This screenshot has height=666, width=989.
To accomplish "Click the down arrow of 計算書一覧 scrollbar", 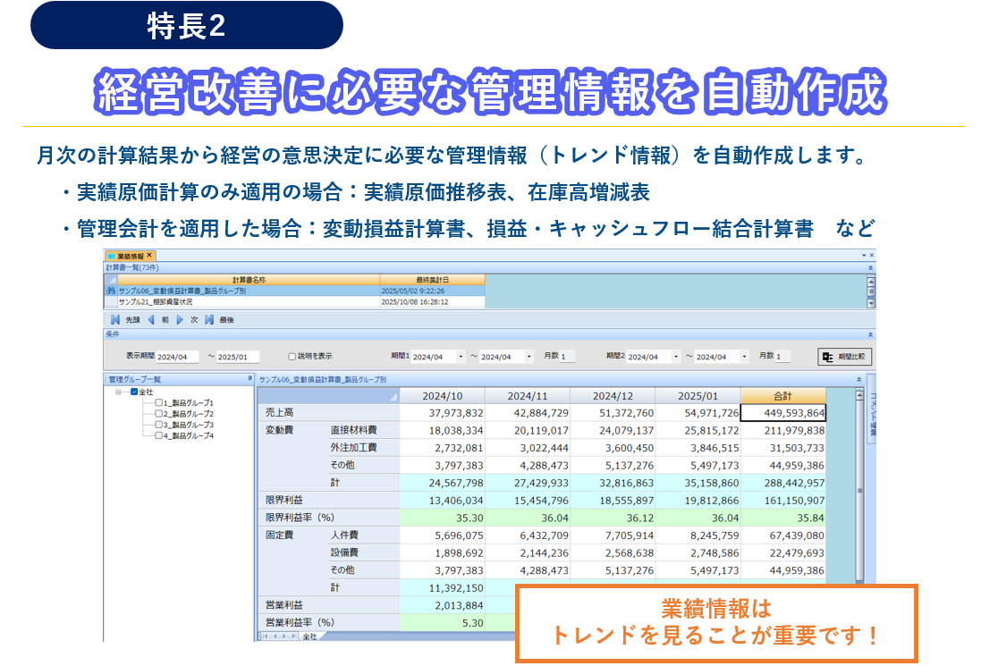I will [871, 303].
